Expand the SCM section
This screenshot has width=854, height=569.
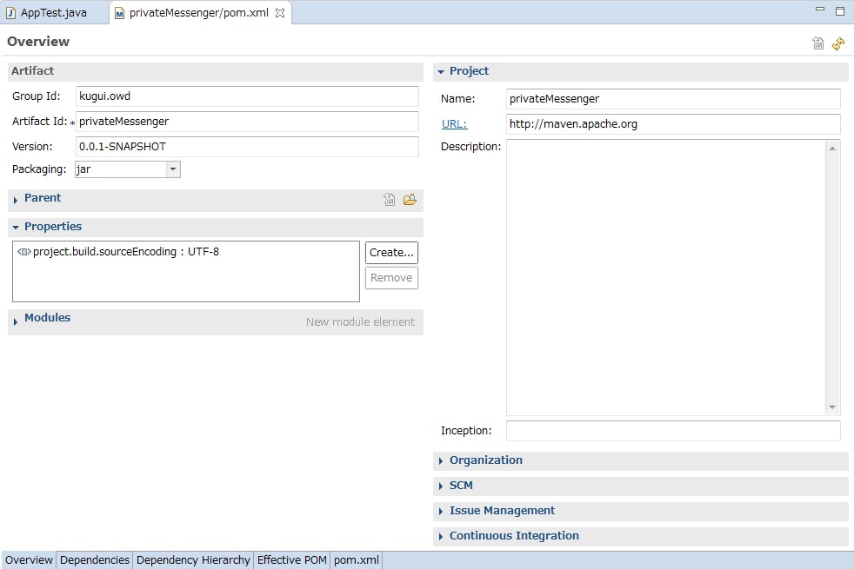(x=441, y=486)
